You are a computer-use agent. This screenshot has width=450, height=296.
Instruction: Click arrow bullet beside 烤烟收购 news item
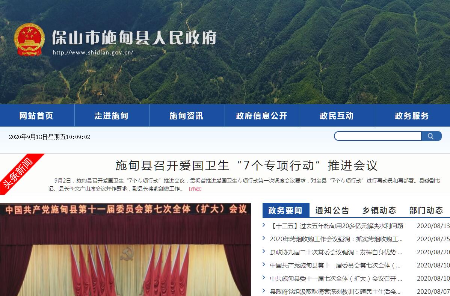click(x=264, y=238)
